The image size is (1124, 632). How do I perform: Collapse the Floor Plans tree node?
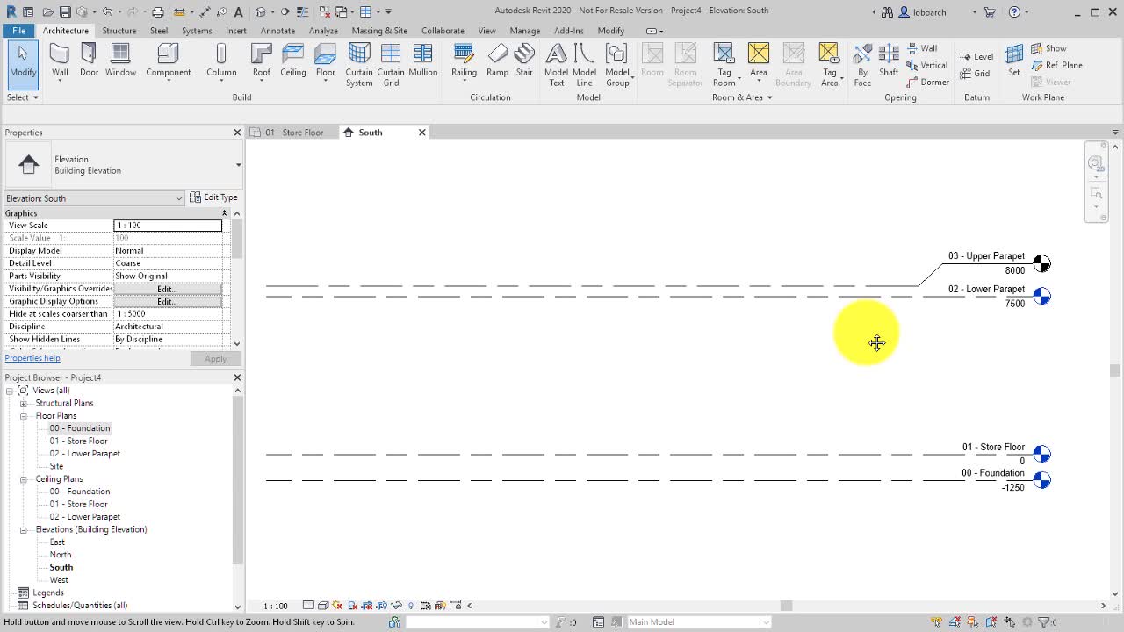[24, 415]
